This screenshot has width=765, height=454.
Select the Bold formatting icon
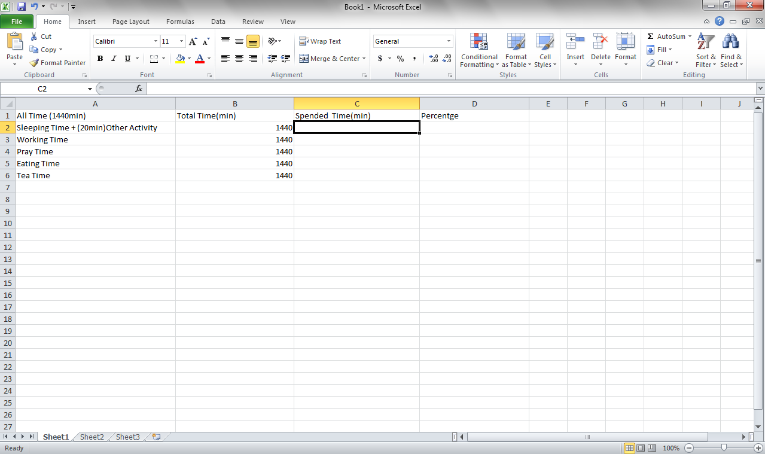coord(100,59)
